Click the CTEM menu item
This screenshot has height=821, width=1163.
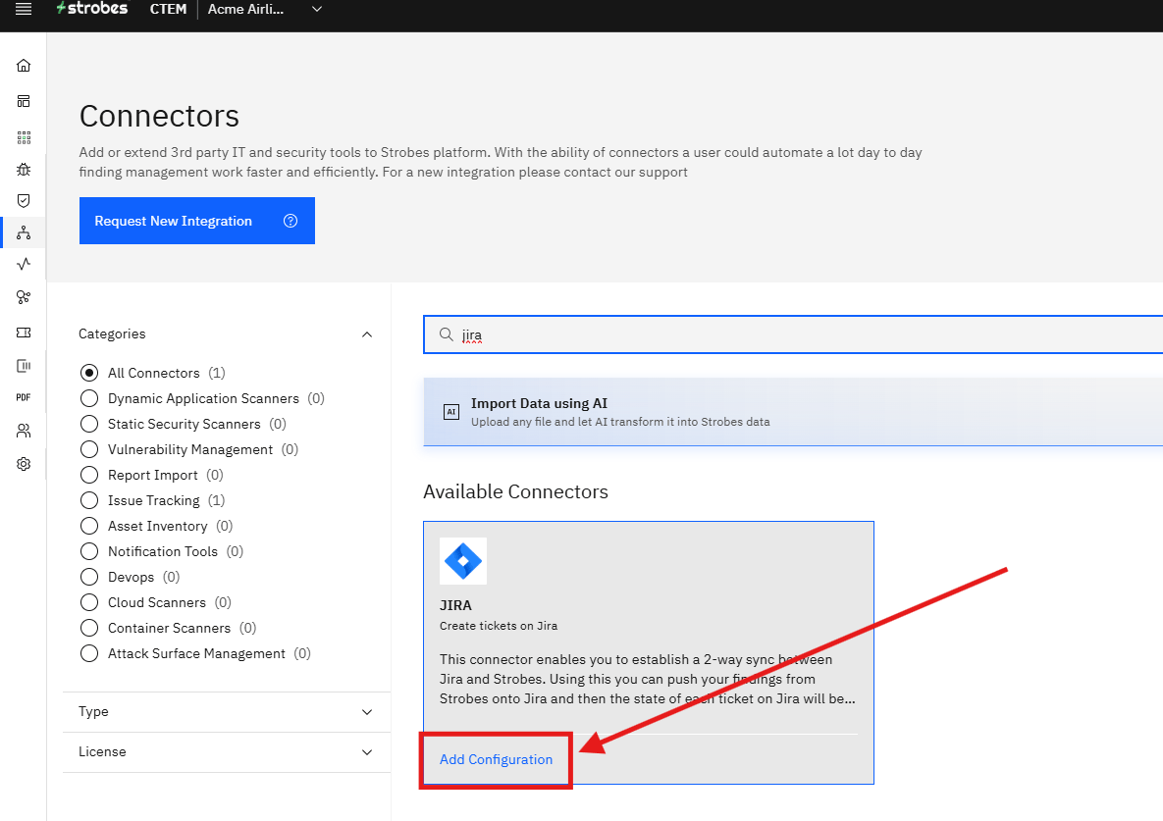point(169,9)
